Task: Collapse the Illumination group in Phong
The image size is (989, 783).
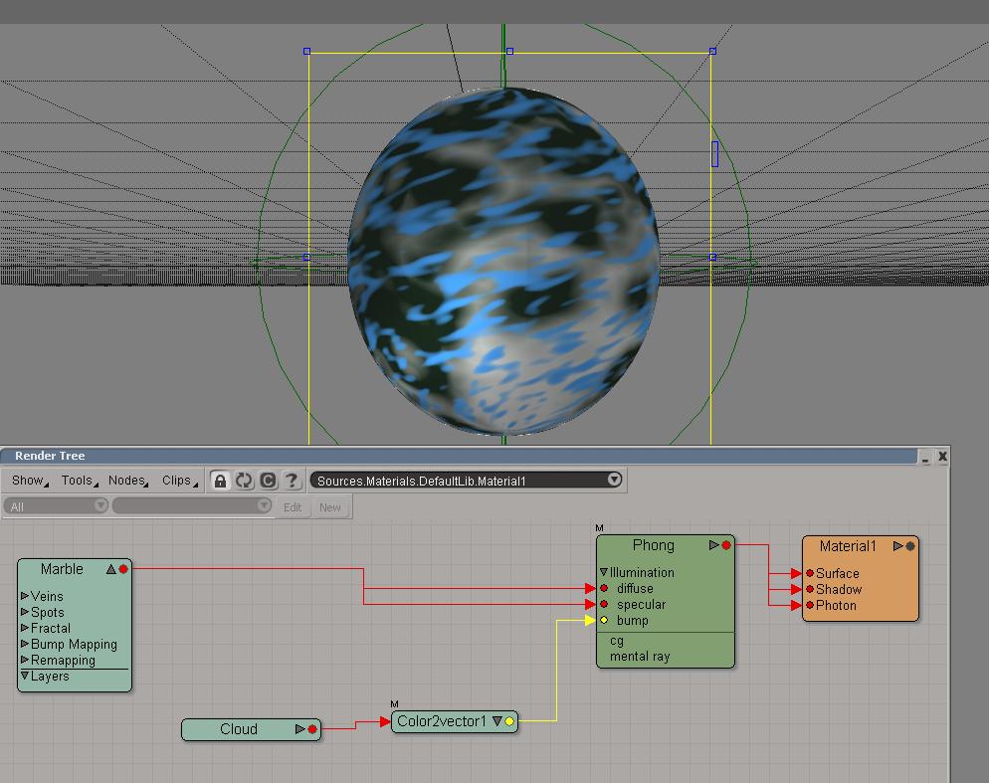Action: tap(604, 572)
